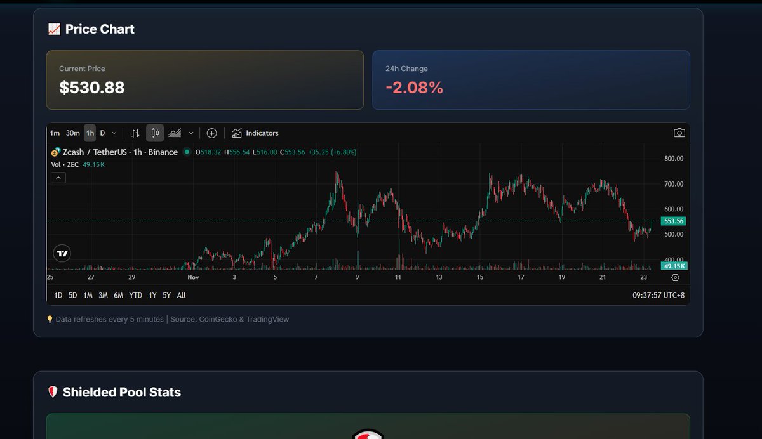Collapse the legend with chevron button
Screen dimensions: 762x439
(58, 178)
